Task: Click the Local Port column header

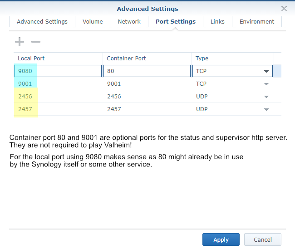Action: (58, 59)
